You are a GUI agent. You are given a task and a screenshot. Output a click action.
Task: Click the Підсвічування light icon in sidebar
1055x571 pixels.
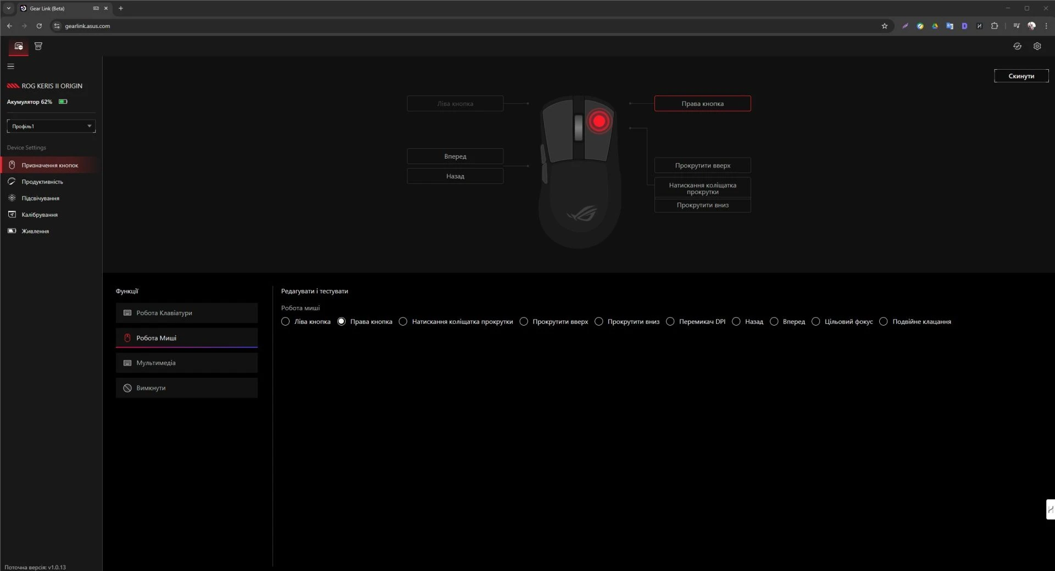click(12, 198)
